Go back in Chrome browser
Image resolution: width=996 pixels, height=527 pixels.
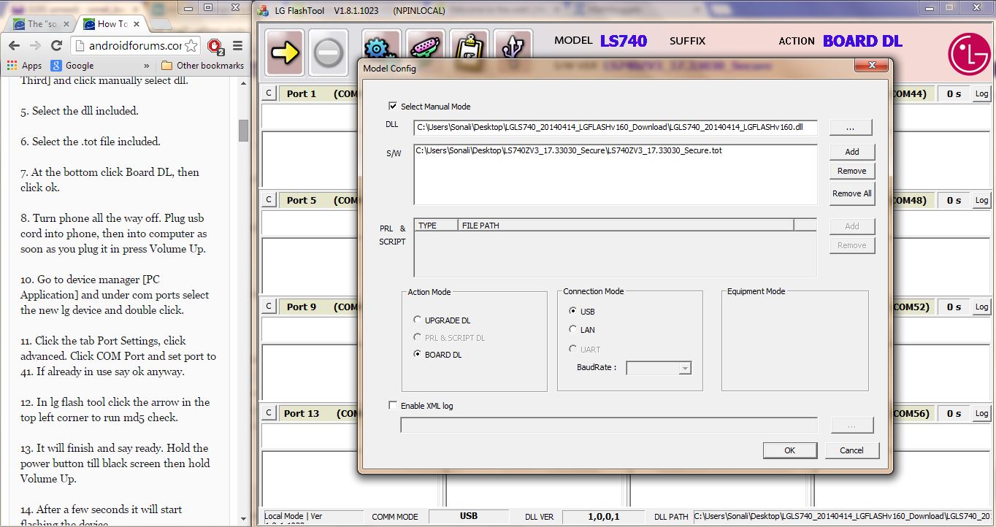[14, 45]
